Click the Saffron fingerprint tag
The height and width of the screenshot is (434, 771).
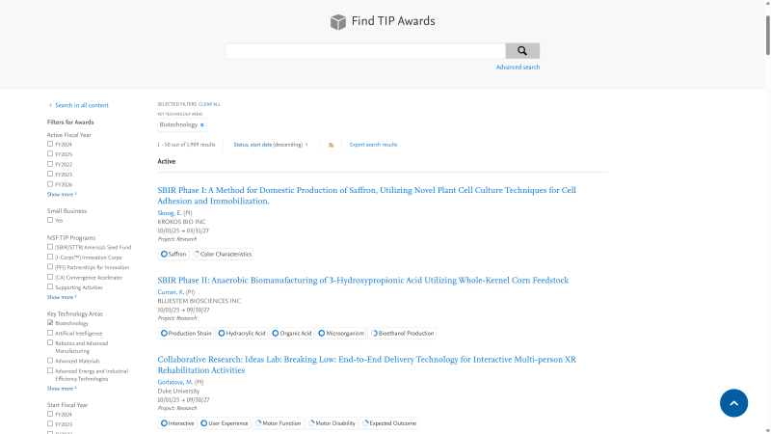tap(174, 254)
